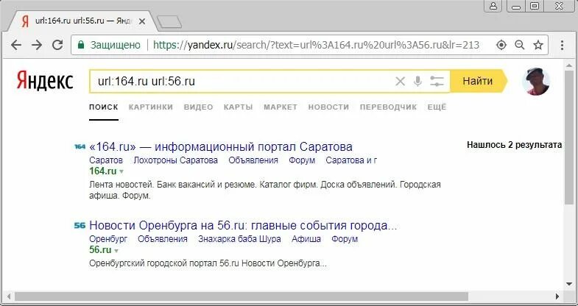
Task: Click the green padlock secure icon
Action: click(81, 45)
